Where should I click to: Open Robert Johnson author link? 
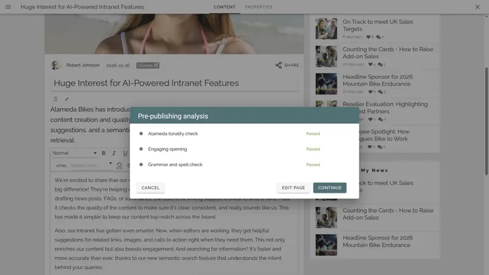tap(83, 65)
